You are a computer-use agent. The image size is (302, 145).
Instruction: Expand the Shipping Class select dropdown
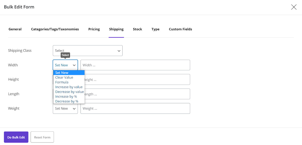87,51
